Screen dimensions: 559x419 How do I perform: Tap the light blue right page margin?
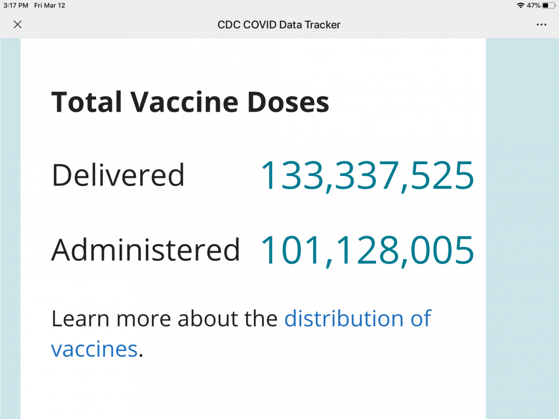tap(522, 223)
